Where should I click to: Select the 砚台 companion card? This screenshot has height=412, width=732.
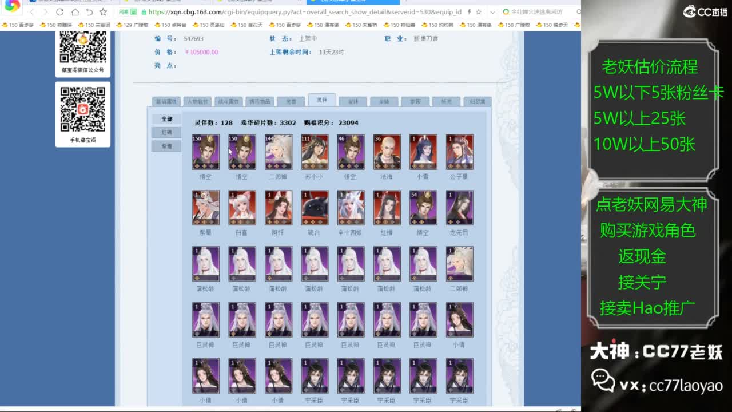pyautogui.click(x=315, y=208)
